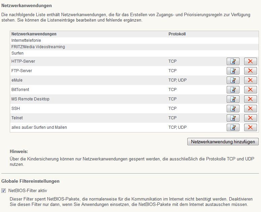This screenshot has width=261, height=212.
Task: Edit the Telnet entry
Action: tap(233, 118)
